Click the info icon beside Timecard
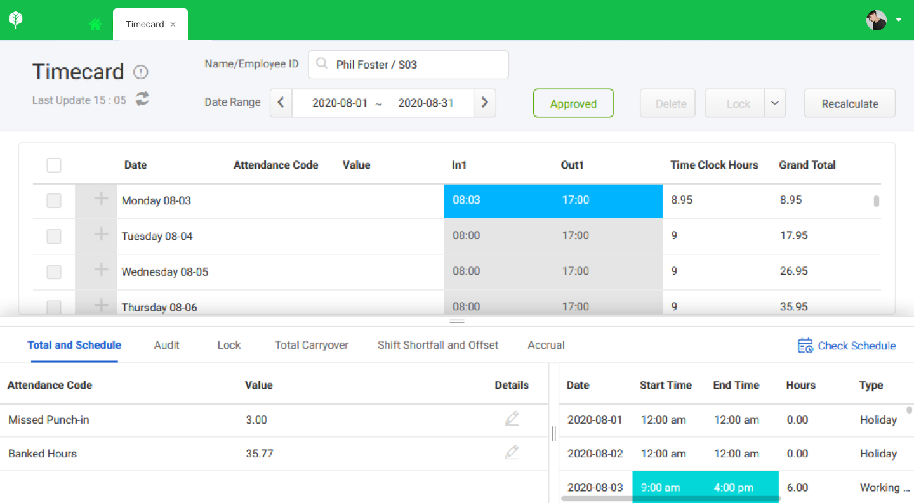The width and height of the screenshot is (914, 503). coord(141,72)
